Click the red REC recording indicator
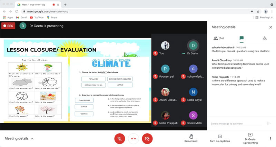The width and height of the screenshot is (276, 147). [x=8, y=26]
